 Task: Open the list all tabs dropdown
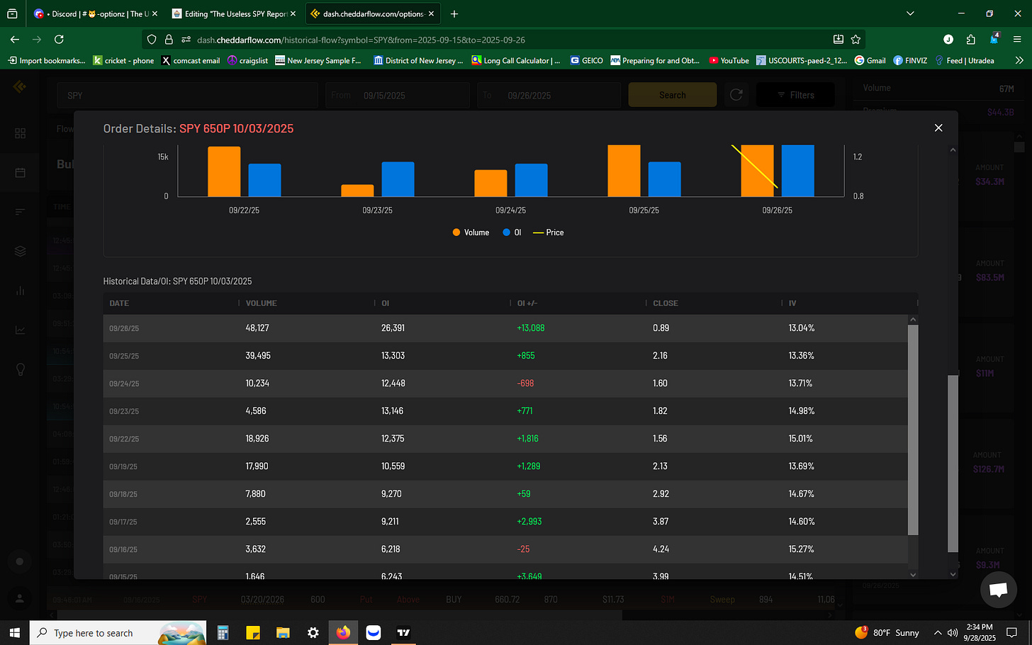(910, 13)
